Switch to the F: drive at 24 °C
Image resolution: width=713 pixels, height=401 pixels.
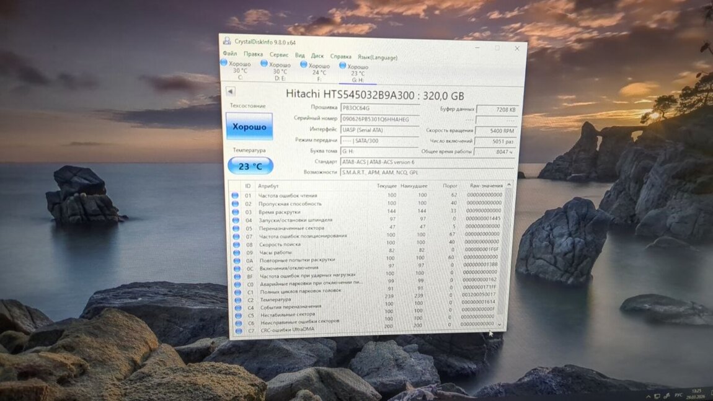[304, 64]
